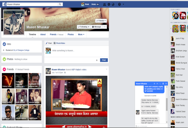Image resolution: width=188 pixels, height=128 pixels.
Task: Open Vivek's profile from top bar
Action: (x=85, y=4)
